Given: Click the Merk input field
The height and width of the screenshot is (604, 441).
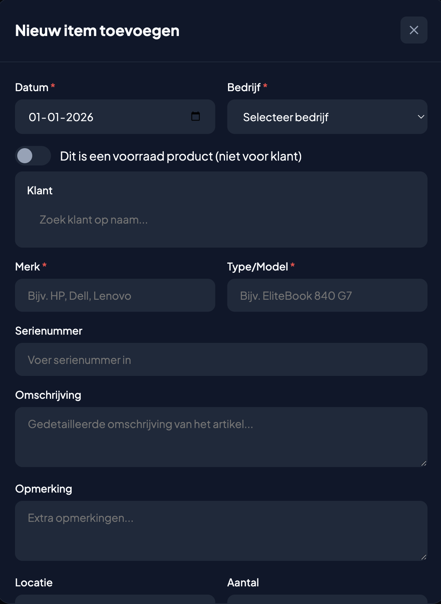Looking at the screenshot, I should 115,295.
